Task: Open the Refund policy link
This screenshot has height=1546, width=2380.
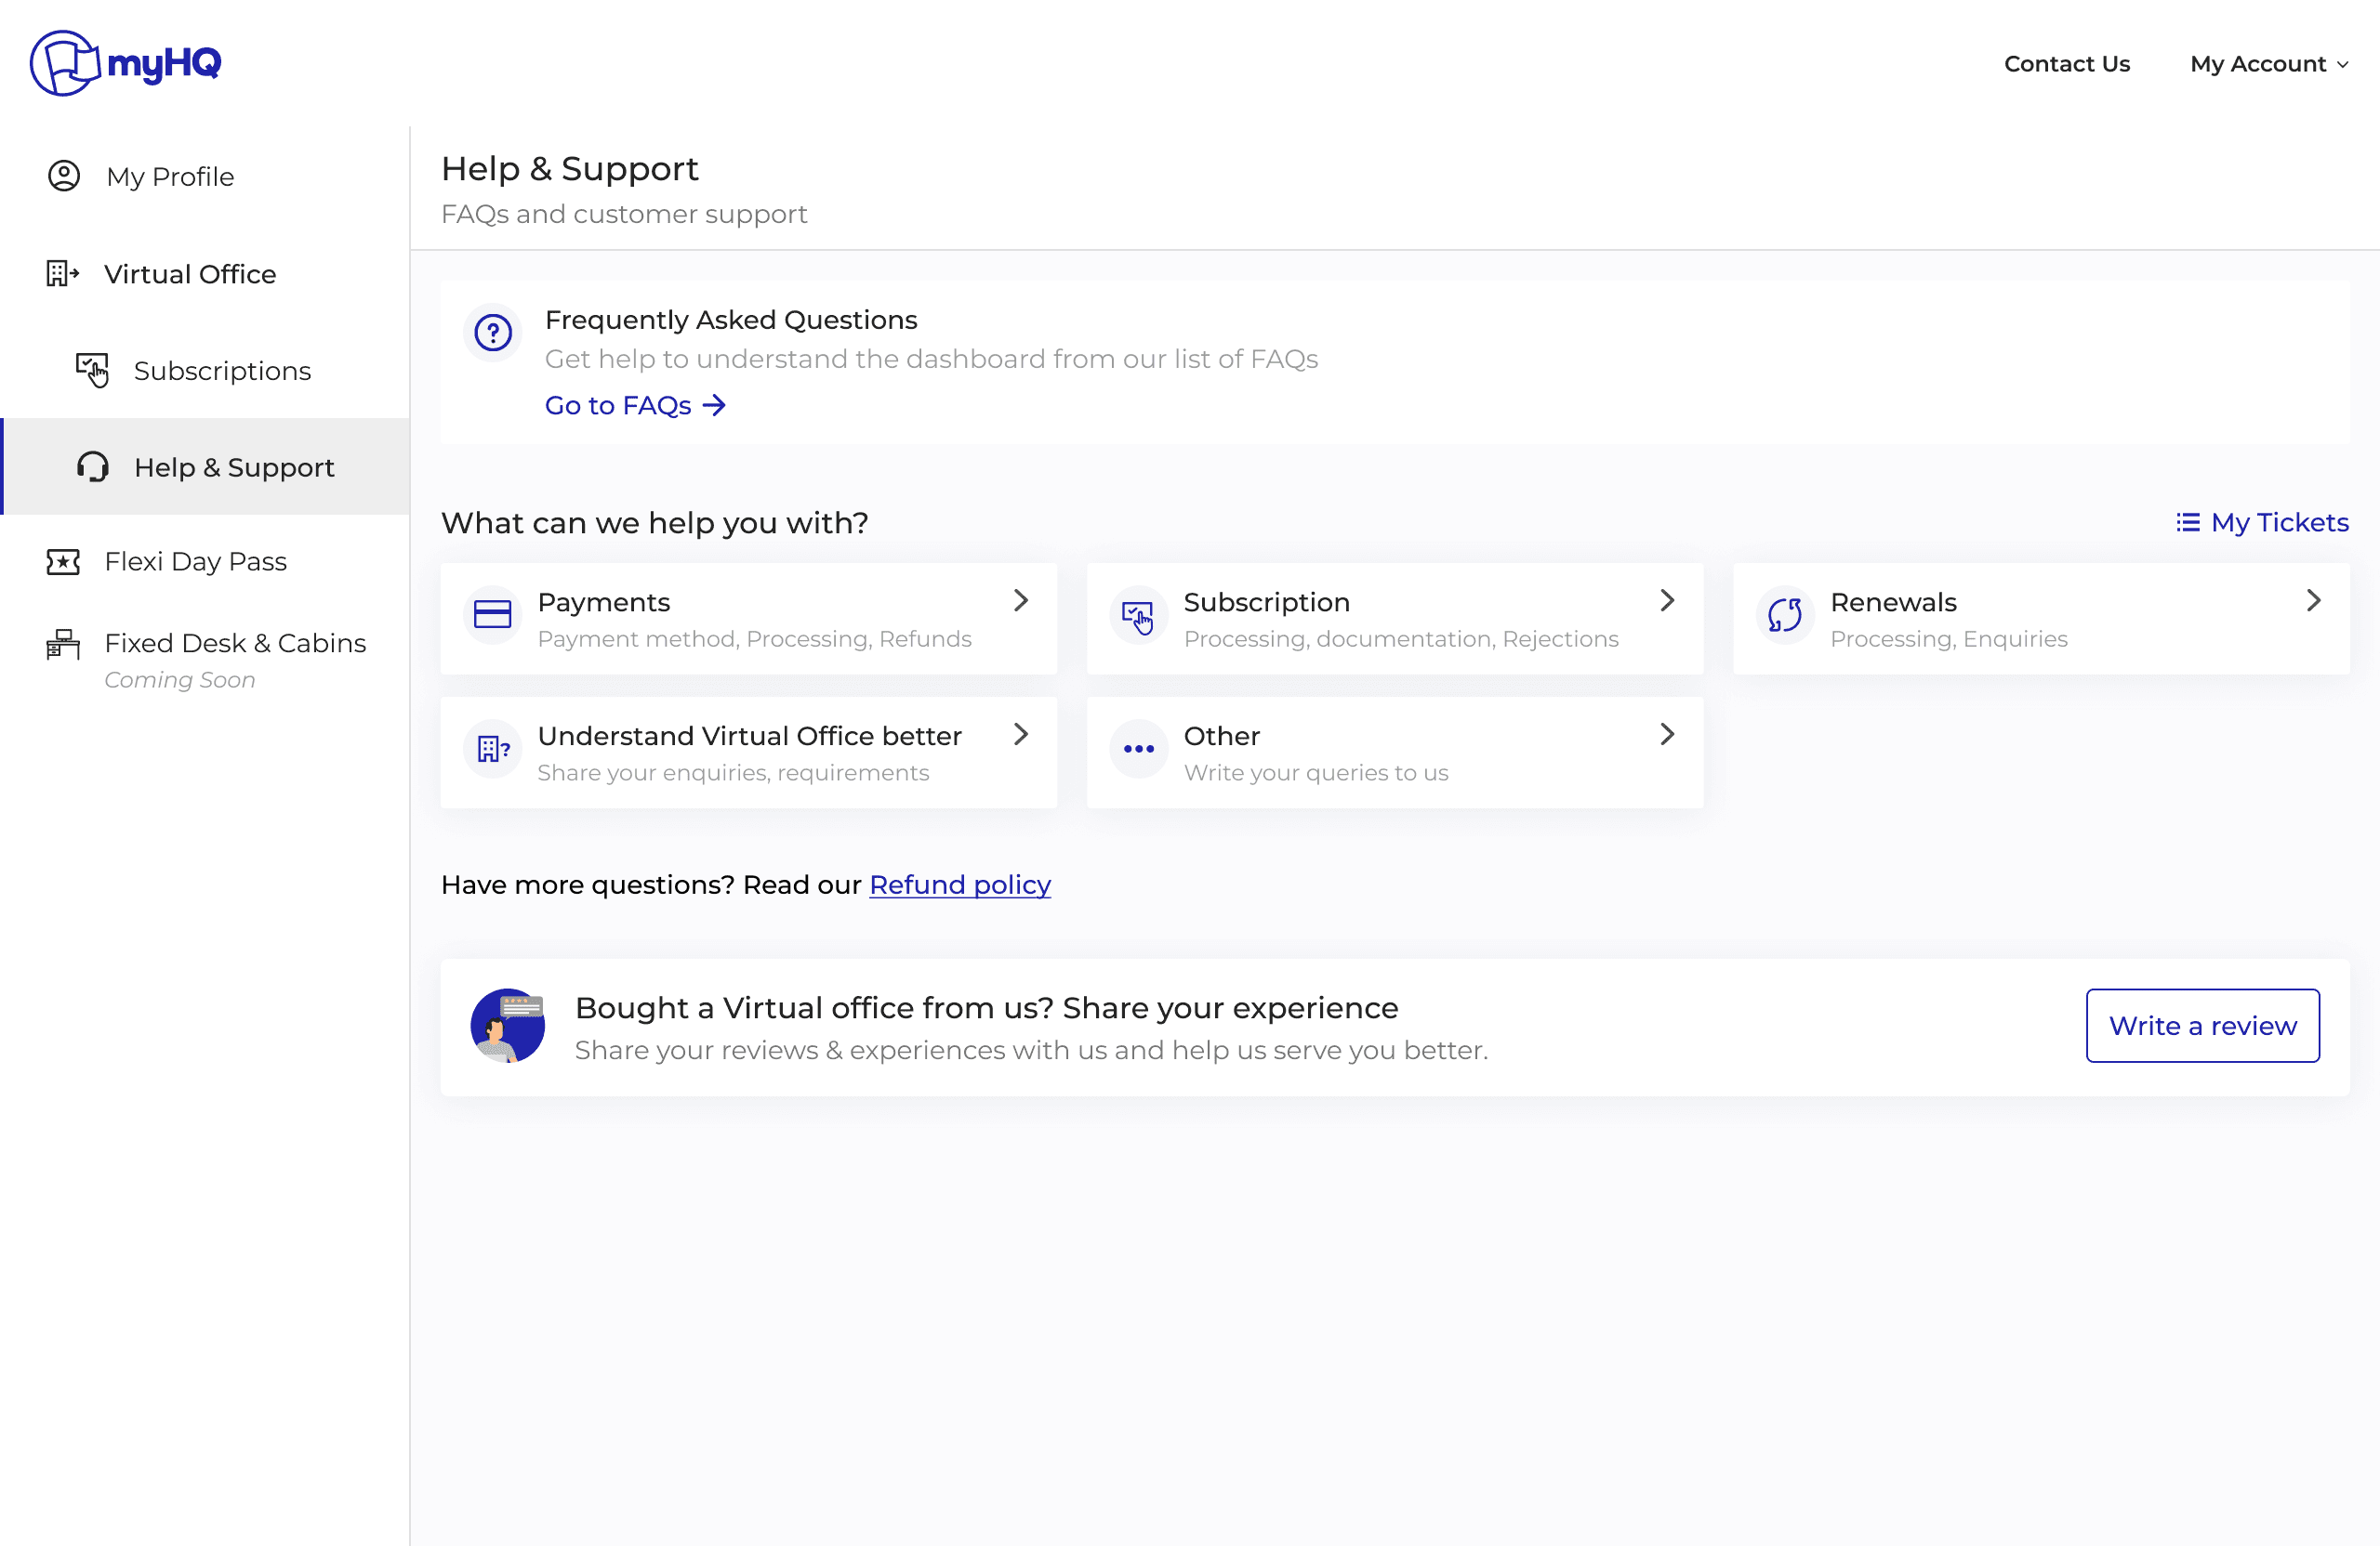Action: 959,884
